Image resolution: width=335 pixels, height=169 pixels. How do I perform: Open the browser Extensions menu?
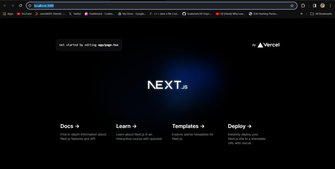303,6
